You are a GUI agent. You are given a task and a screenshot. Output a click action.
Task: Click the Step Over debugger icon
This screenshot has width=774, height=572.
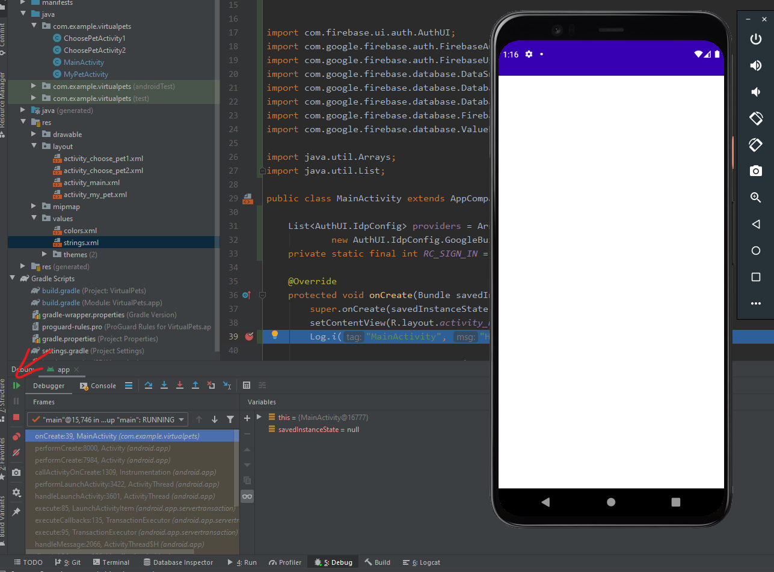click(x=149, y=385)
